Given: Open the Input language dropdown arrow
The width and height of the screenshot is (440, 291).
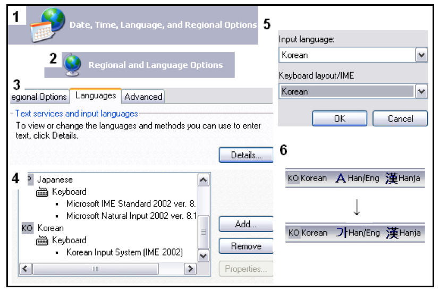Looking at the screenshot, I should [421, 55].
